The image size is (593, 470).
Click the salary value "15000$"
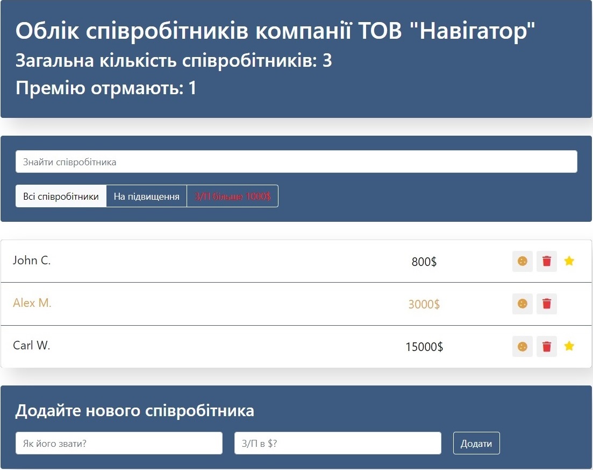(424, 347)
